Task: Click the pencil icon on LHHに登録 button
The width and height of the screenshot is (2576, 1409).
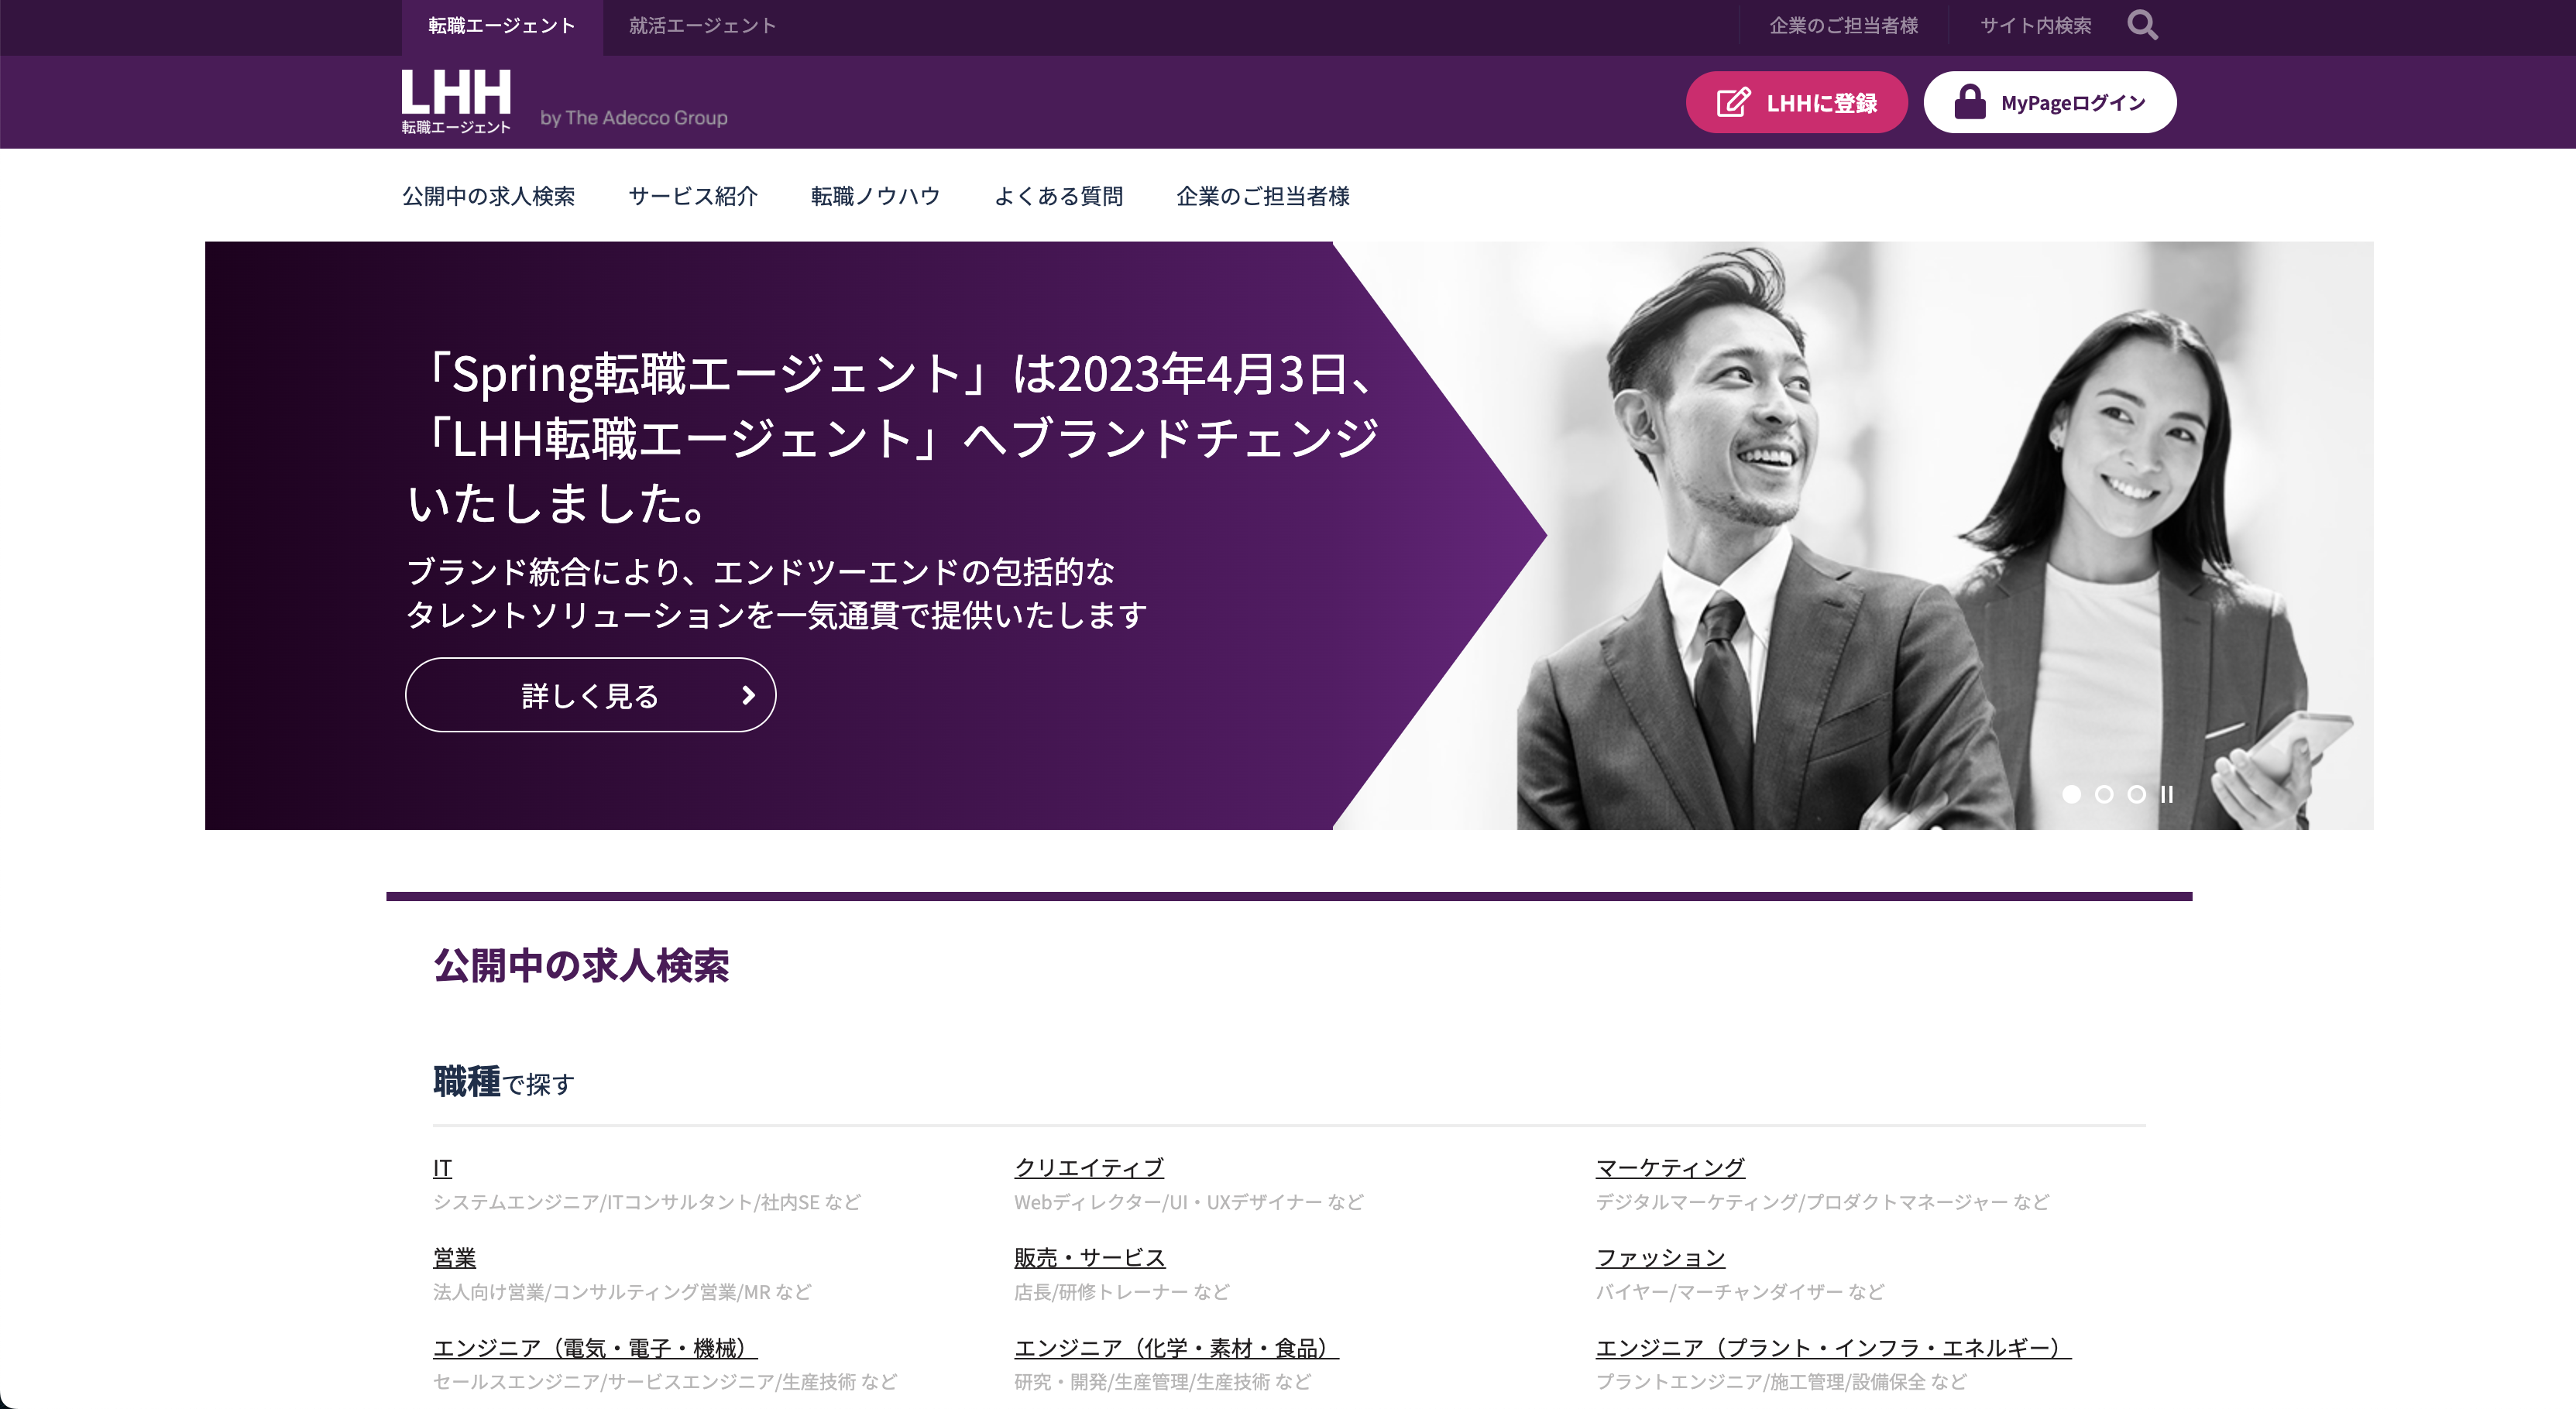Action: tap(1732, 101)
